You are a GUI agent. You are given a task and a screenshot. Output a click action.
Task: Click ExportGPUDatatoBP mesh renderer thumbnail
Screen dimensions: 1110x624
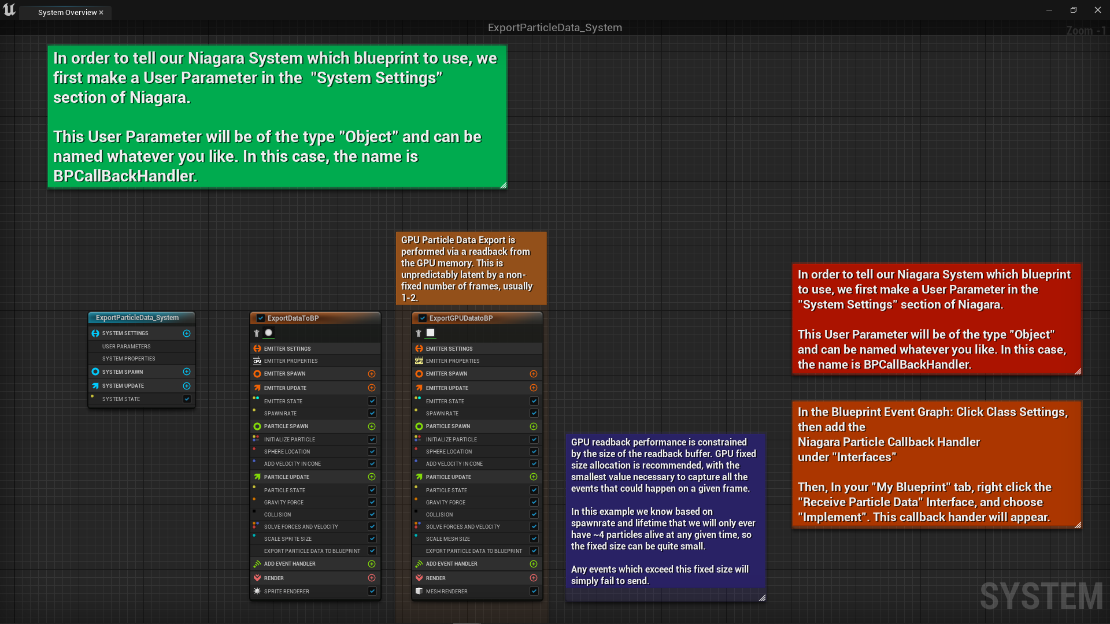point(431,333)
